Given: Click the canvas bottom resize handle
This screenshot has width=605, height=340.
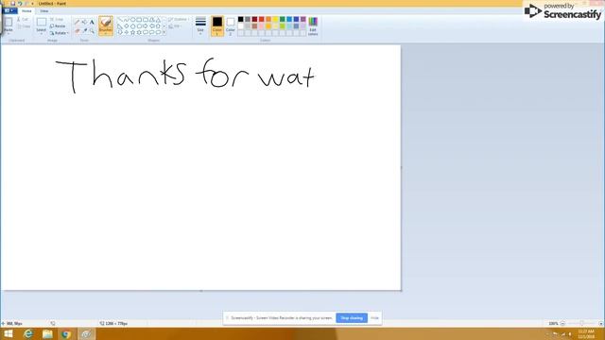Looking at the screenshot, I should tap(201, 291).
